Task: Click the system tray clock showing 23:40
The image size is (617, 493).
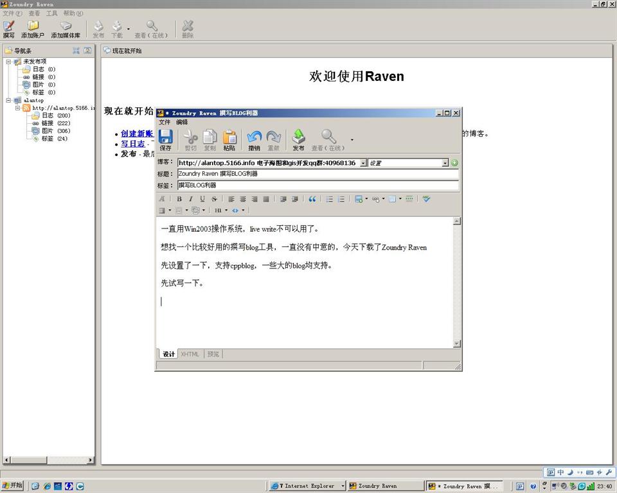Action: 604,487
